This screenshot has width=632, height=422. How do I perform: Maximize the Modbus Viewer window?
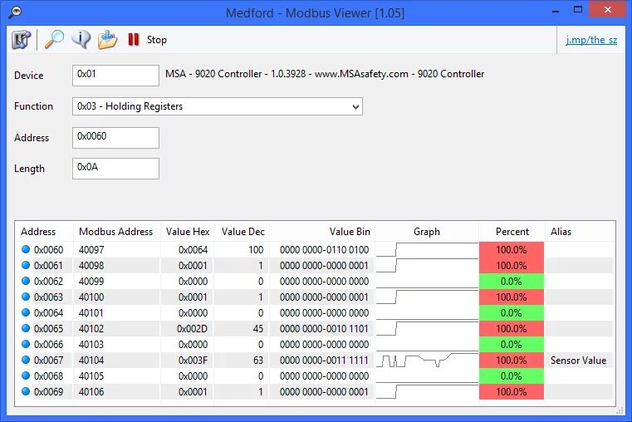(x=578, y=10)
